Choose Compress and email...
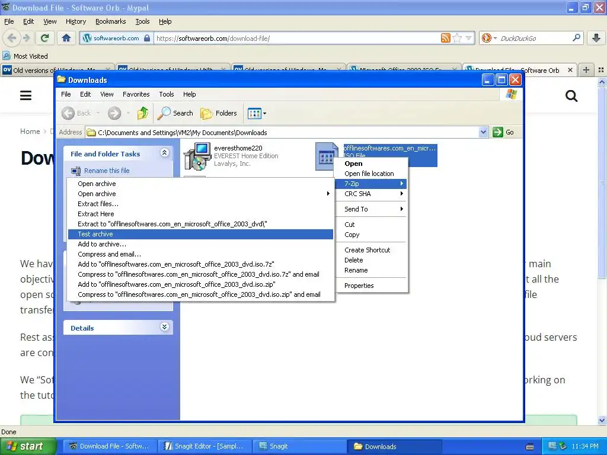607x455 pixels. (x=200, y=254)
